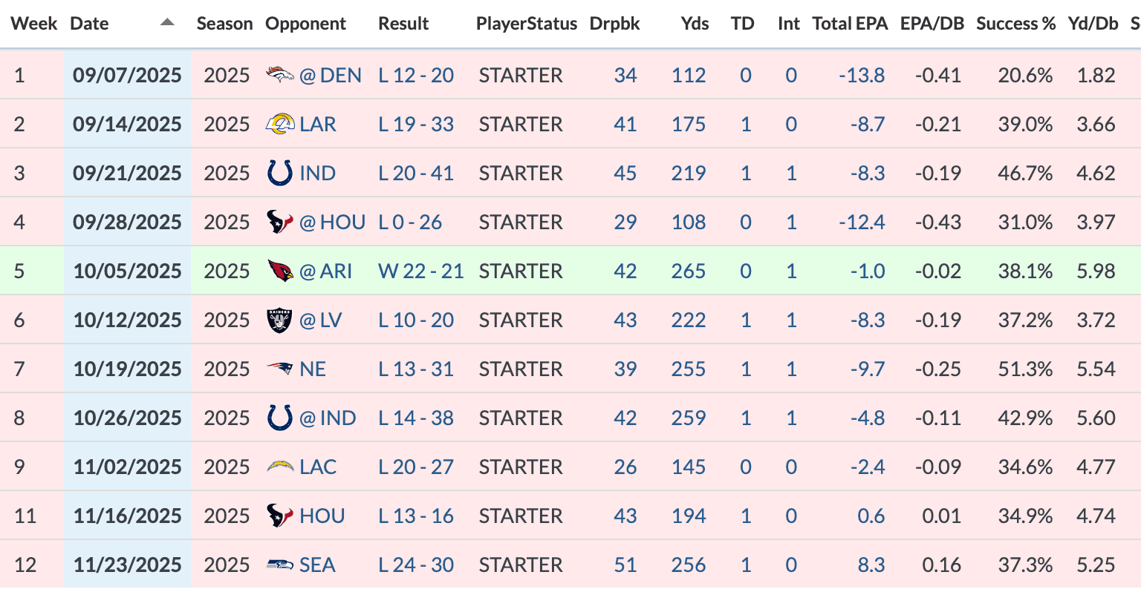1141x592 pixels.
Task: Click the New England Patriots logo icon
Action: (x=280, y=369)
